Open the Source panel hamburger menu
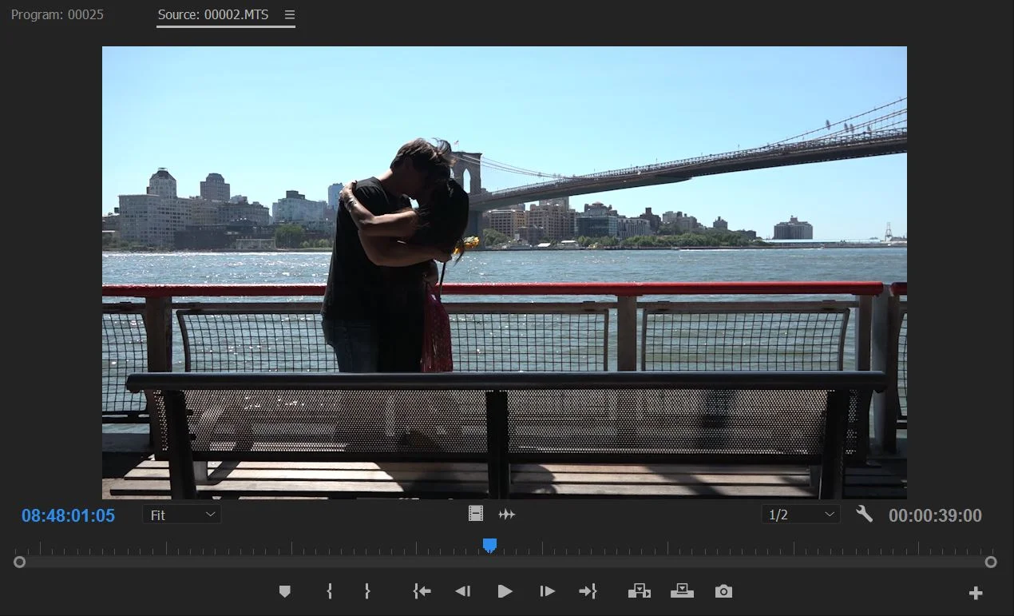The width and height of the screenshot is (1014, 616). coord(290,15)
